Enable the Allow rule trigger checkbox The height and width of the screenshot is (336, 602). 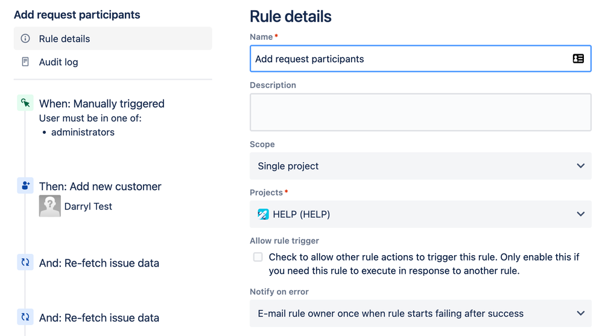tap(258, 257)
